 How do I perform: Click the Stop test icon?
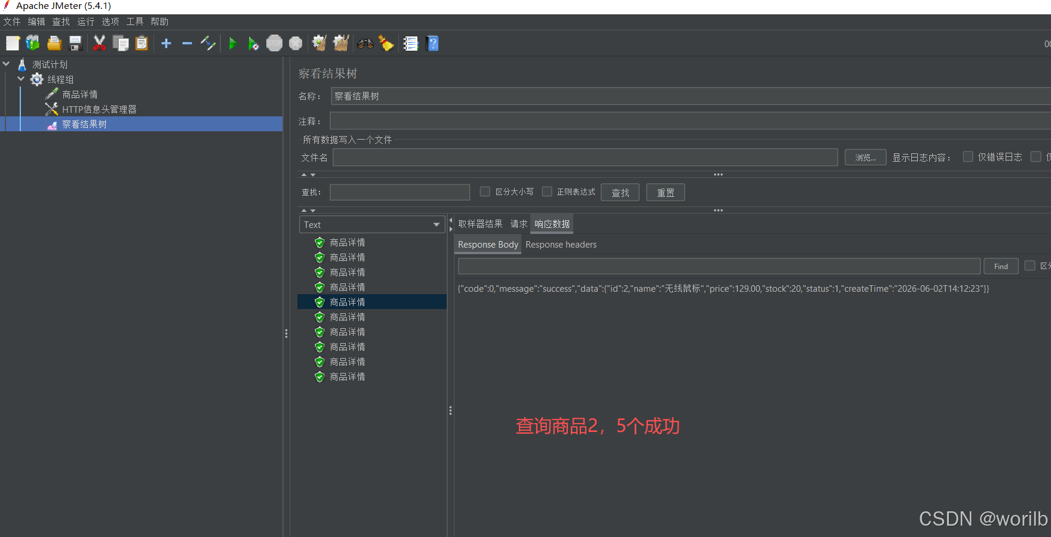[274, 44]
